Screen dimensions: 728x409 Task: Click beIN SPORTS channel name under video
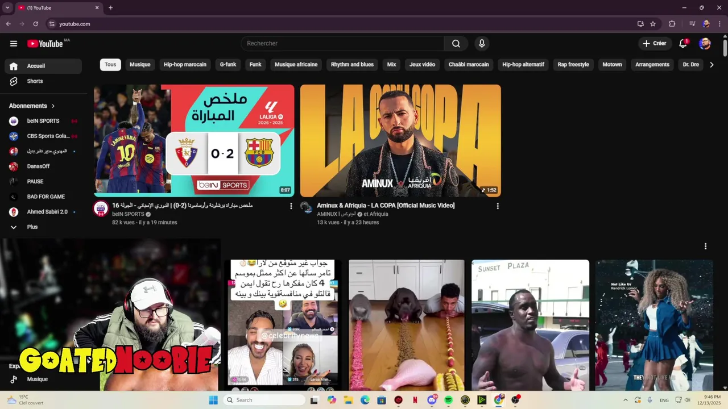pos(128,214)
